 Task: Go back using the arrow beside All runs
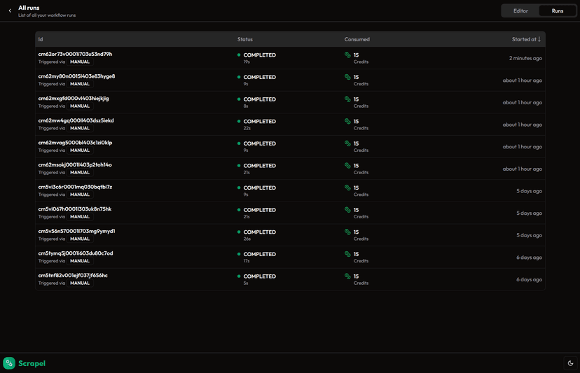tap(10, 10)
